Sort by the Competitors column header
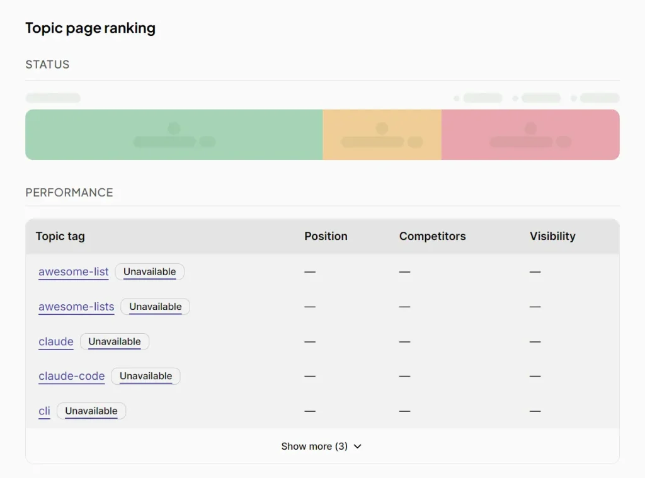 tap(432, 236)
